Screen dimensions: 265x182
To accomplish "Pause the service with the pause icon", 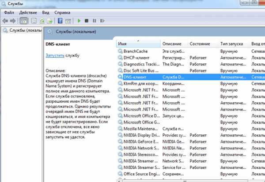I will 95,21.
